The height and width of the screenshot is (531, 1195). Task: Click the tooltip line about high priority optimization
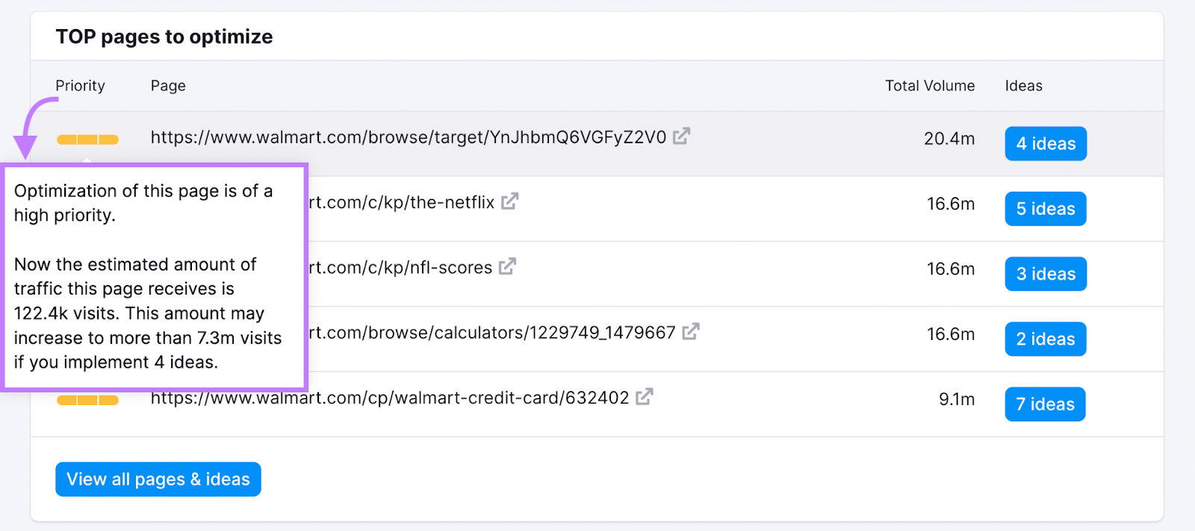pos(143,203)
